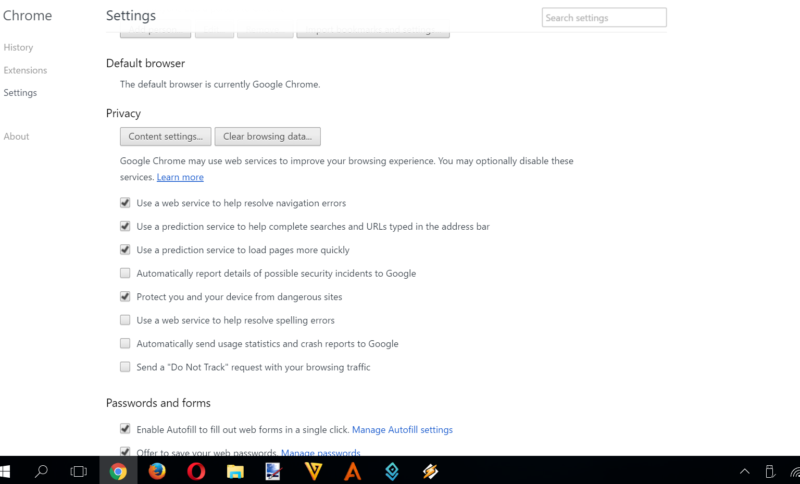Click the Clear browsing data button
This screenshot has width=800, height=484.
(268, 136)
